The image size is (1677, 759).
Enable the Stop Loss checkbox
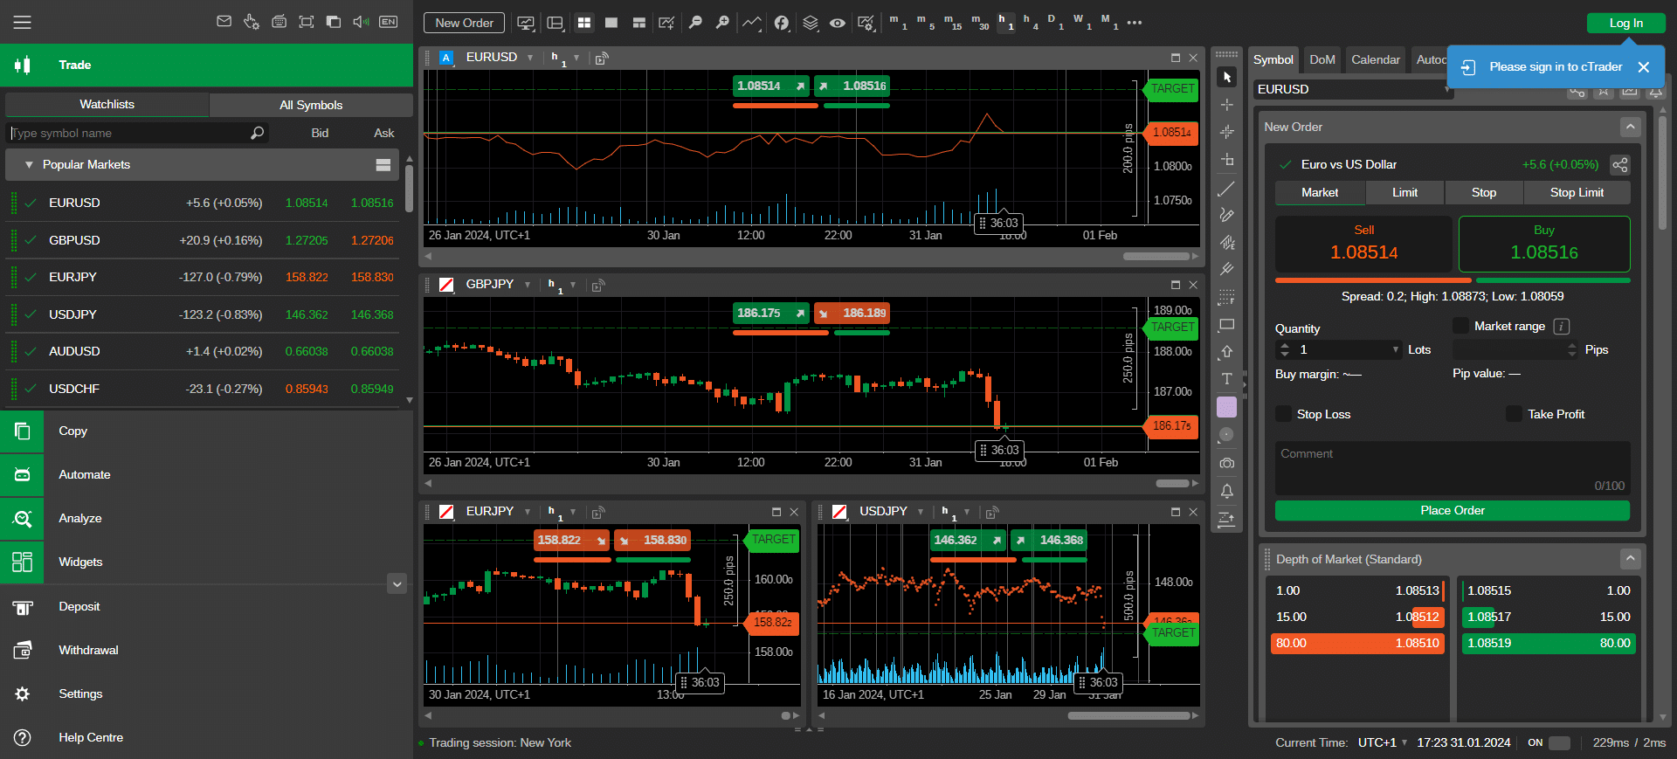click(1283, 414)
